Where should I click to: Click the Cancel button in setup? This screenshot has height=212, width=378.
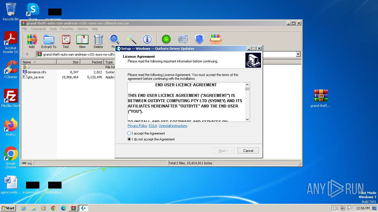(x=248, y=150)
